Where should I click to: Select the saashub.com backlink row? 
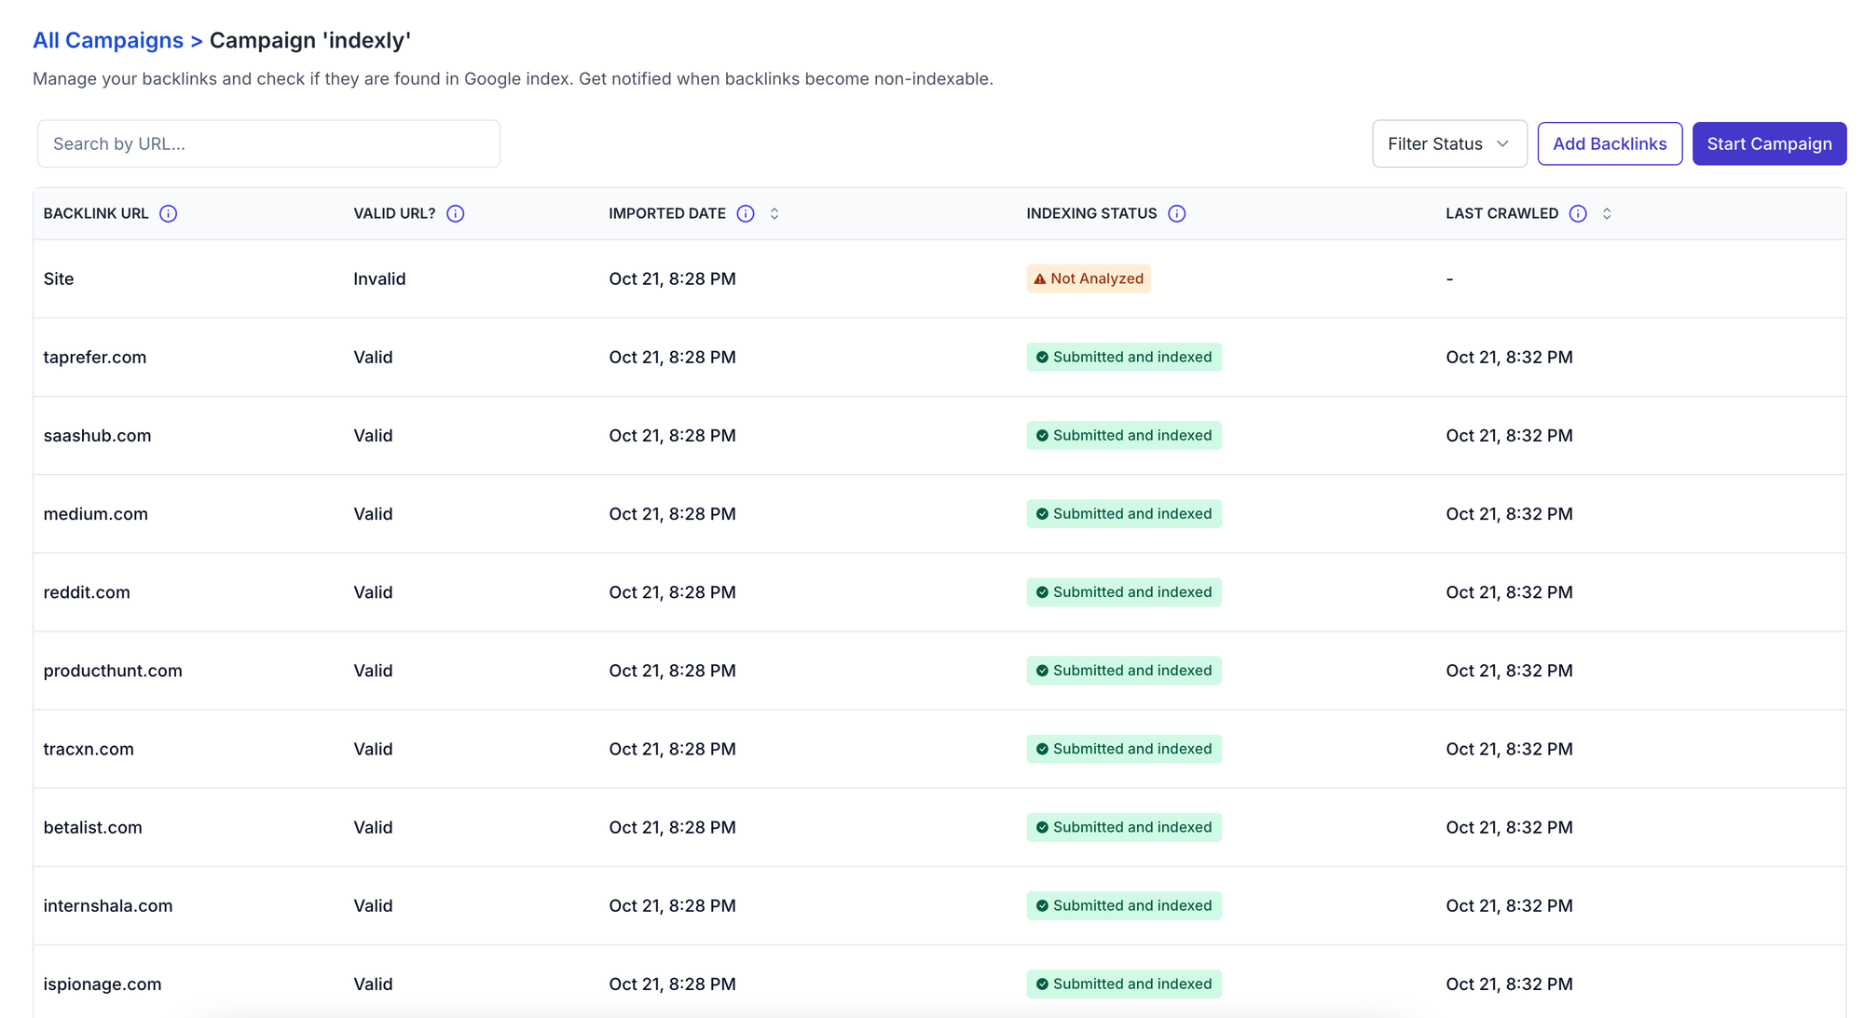click(97, 435)
